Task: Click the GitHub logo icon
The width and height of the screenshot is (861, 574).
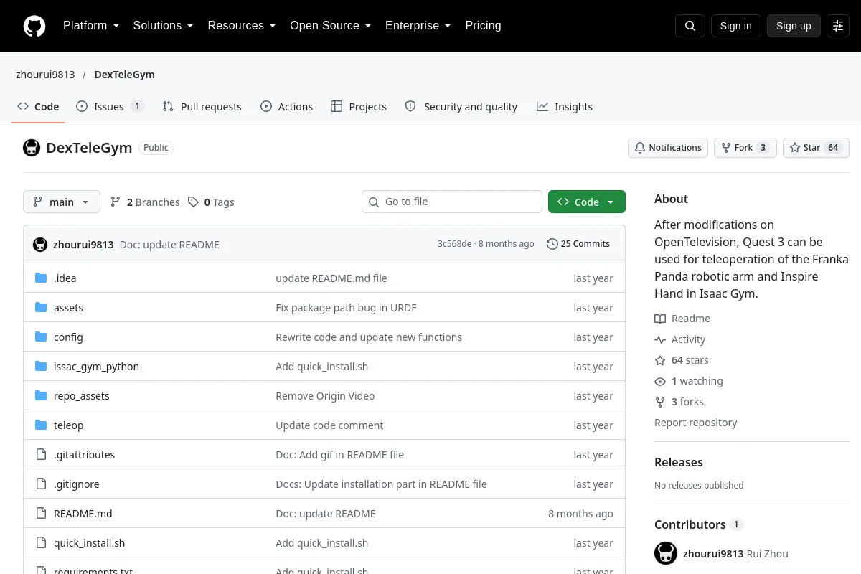Action: 34,26
